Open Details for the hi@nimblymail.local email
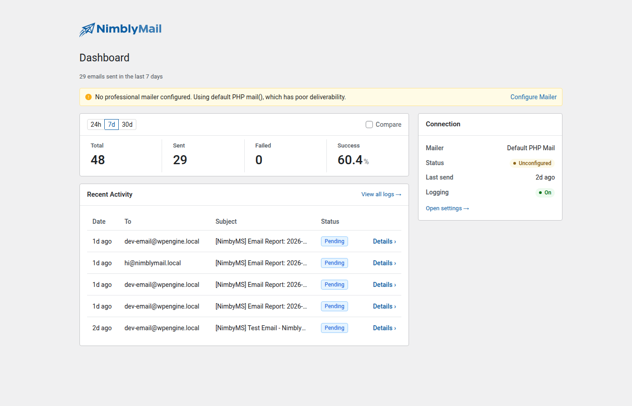This screenshot has height=406, width=632. click(384, 263)
